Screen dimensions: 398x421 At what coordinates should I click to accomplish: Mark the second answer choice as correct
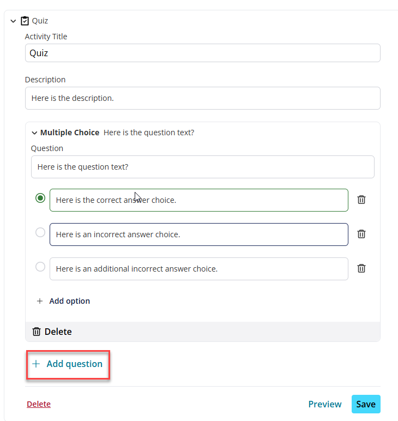click(40, 232)
